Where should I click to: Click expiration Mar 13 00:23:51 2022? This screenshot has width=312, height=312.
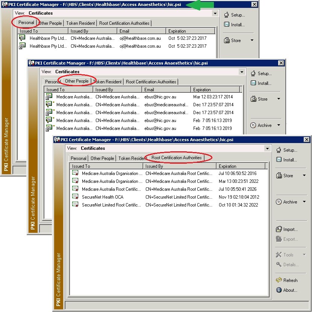[x=238, y=181]
